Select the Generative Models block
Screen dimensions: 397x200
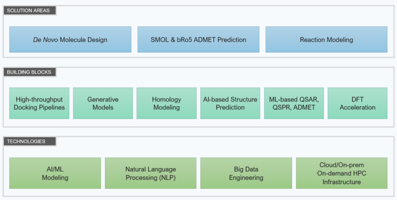(103, 103)
